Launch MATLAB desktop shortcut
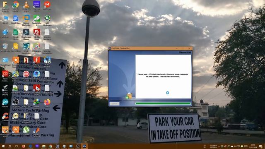Image resolution: width=265 pixels, height=149 pixels. point(36,130)
